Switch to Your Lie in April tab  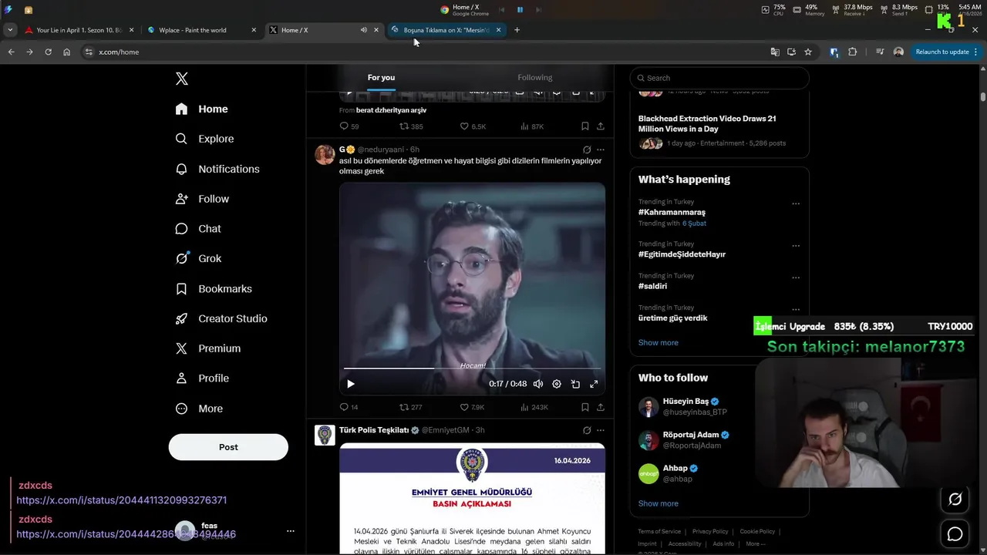[79, 30]
